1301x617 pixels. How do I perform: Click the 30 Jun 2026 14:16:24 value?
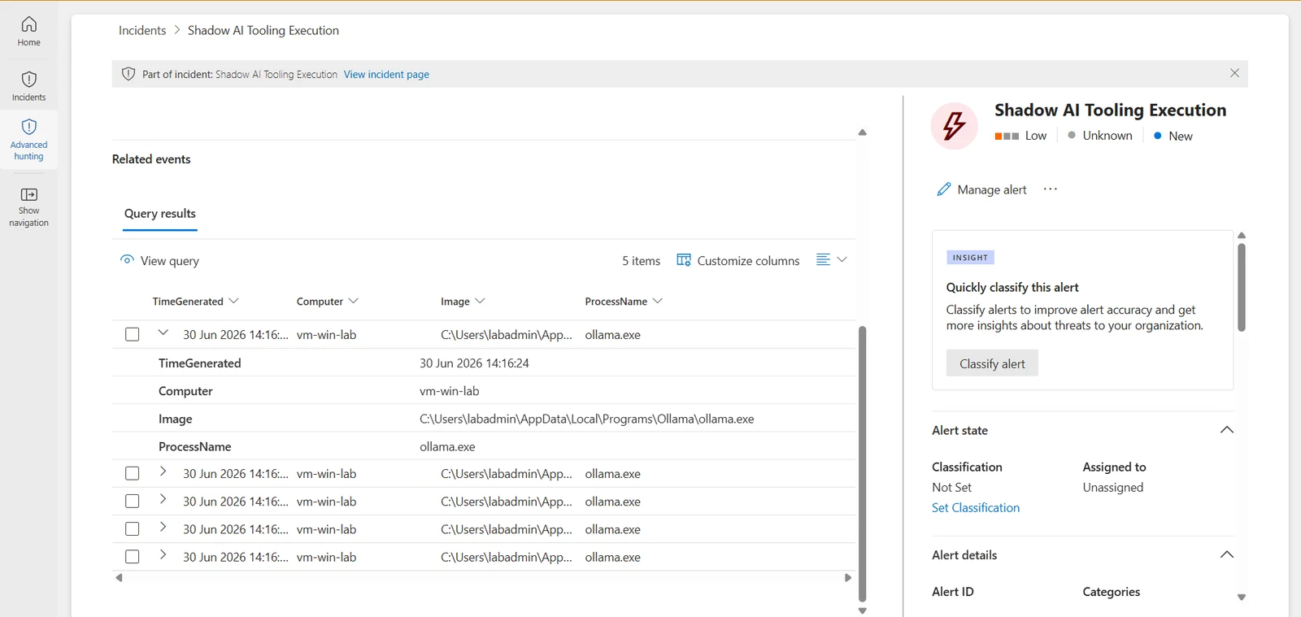point(474,363)
